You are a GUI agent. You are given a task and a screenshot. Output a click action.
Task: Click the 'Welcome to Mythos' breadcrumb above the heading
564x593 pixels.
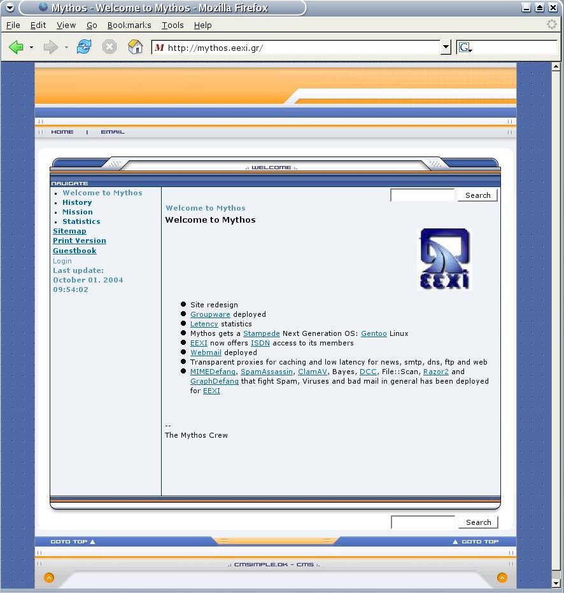[206, 208]
